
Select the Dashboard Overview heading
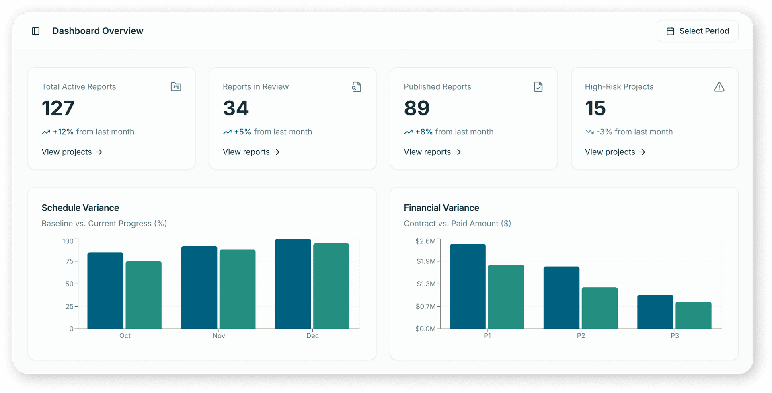point(98,31)
